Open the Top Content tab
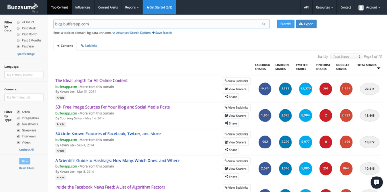Screen dimensions: 387x192 [59, 7]
